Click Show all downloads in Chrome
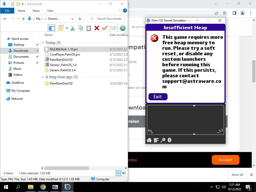The width and height of the screenshot is (256, 192). (237, 175)
